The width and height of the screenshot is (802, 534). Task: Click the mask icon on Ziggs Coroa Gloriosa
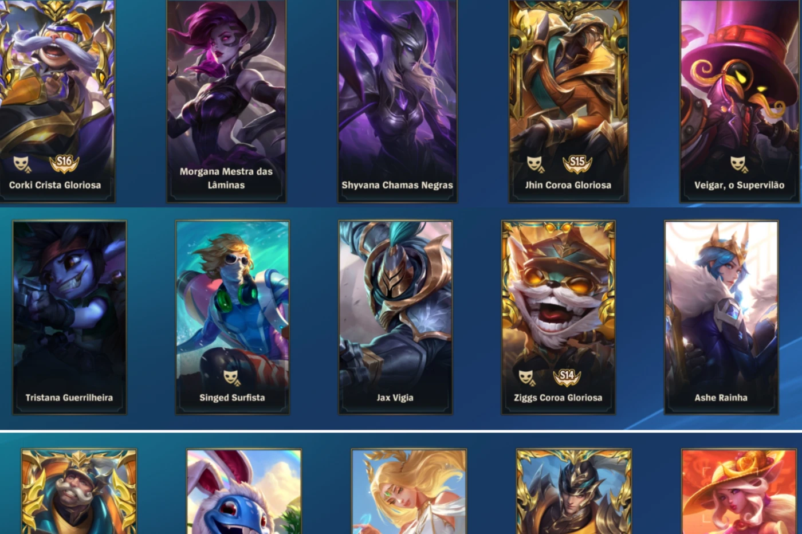tap(526, 377)
